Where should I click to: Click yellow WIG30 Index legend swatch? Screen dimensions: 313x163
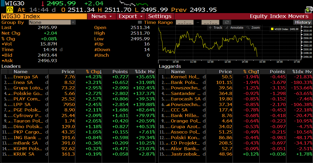[272, 29]
